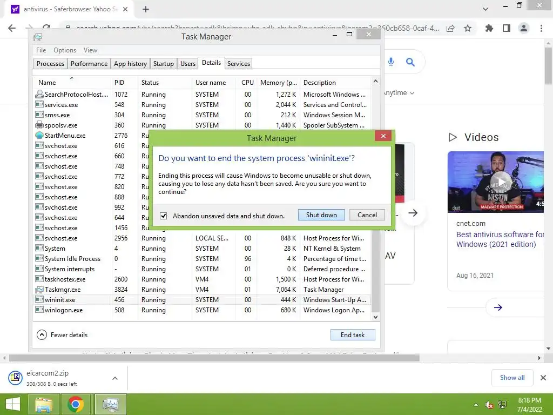Open the Chrome profile avatar icon
The image size is (553, 415).
click(x=524, y=28)
